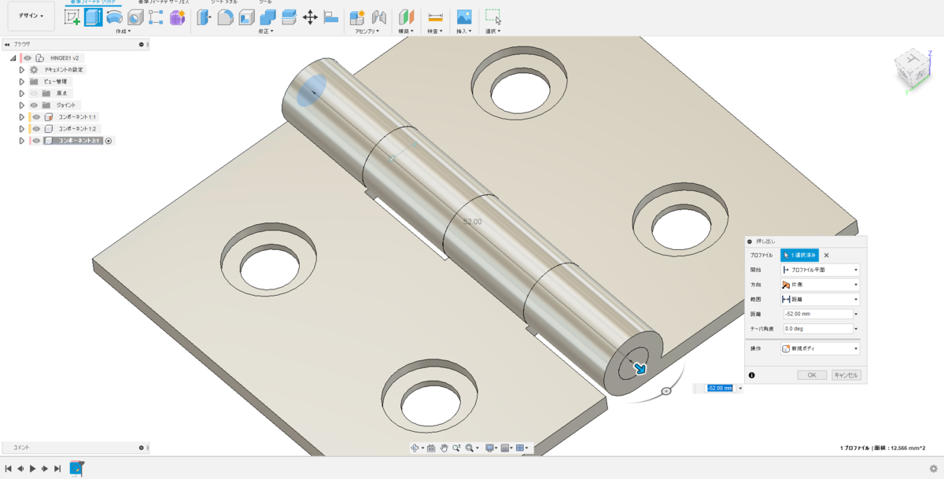
Task: Select the Create Sketch tool
Action: tap(72, 17)
